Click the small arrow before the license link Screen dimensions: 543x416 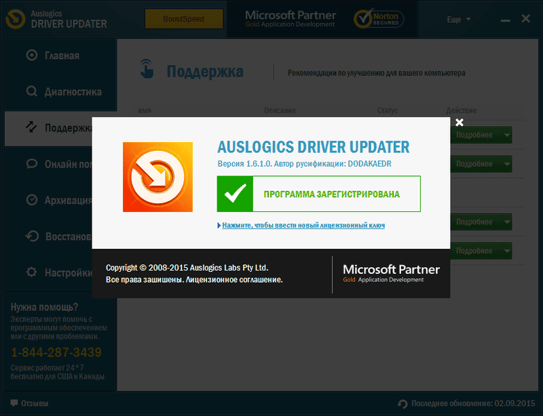coord(219,226)
